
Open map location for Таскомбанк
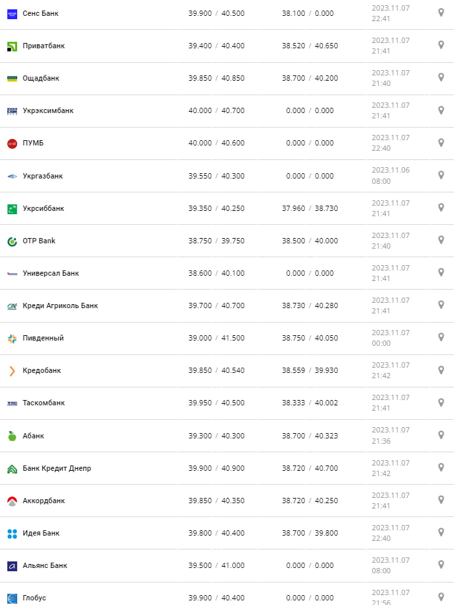(441, 402)
